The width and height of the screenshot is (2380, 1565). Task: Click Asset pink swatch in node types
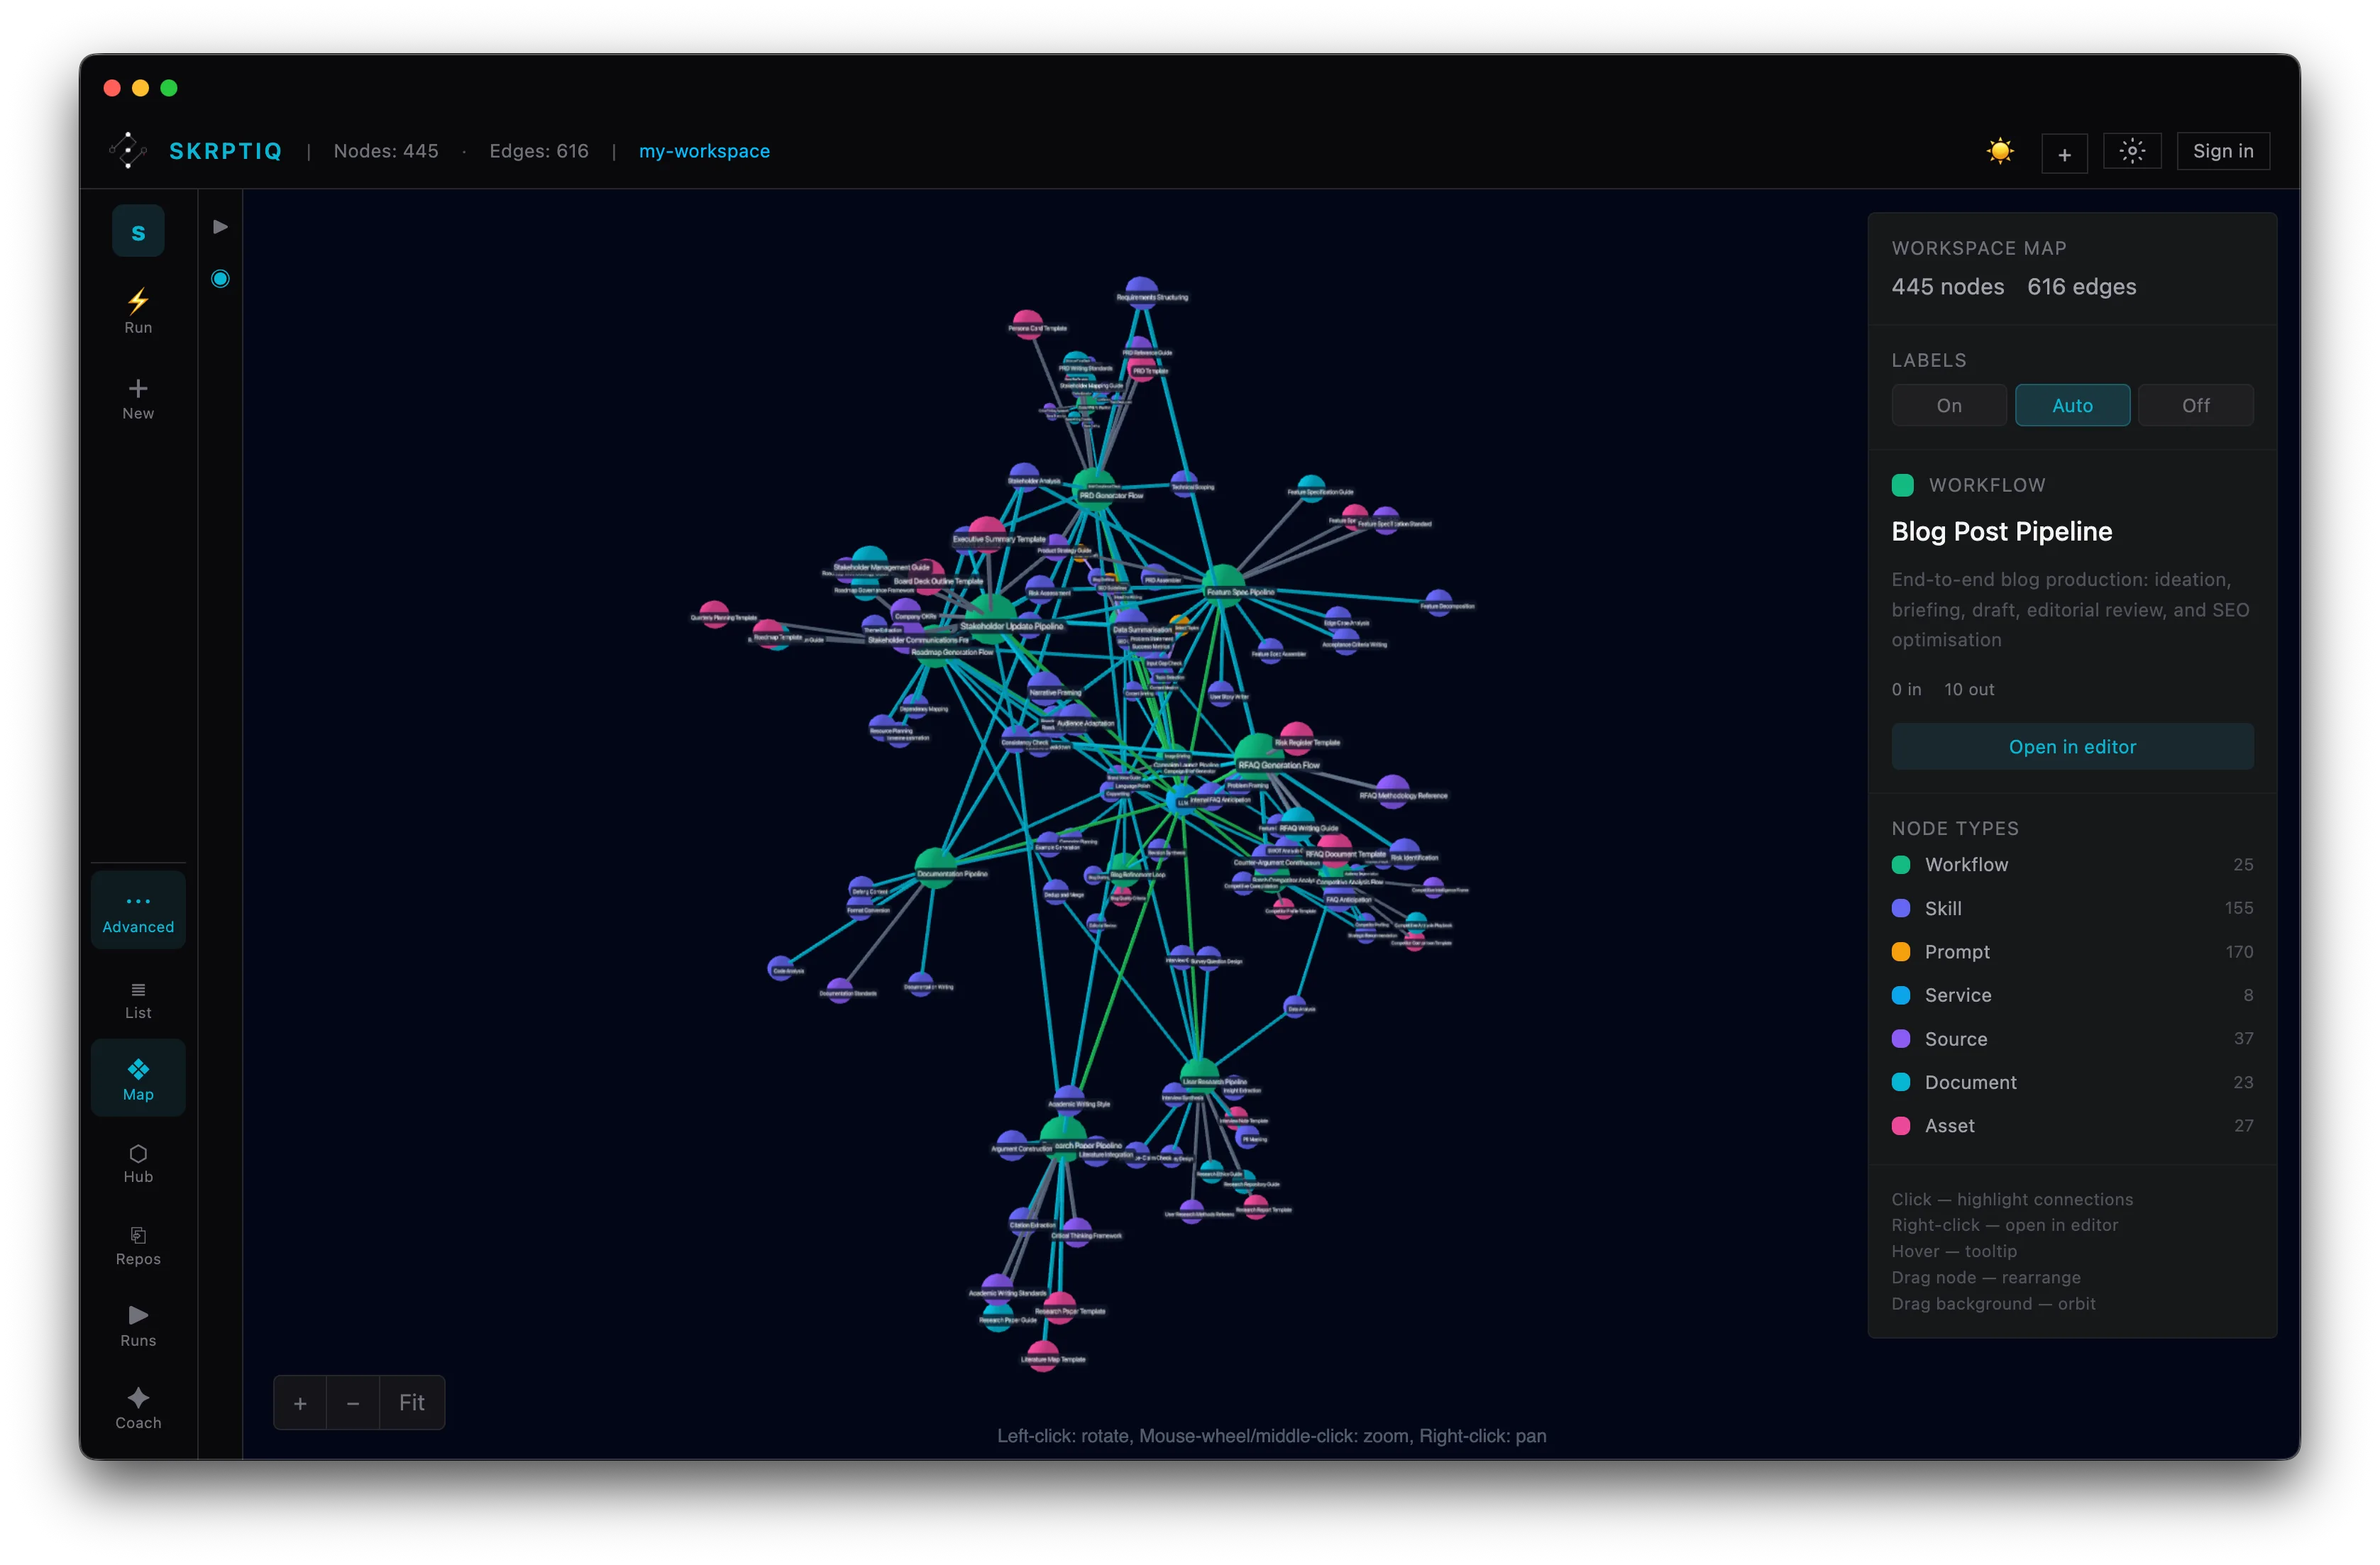click(x=1901, y=1126)
